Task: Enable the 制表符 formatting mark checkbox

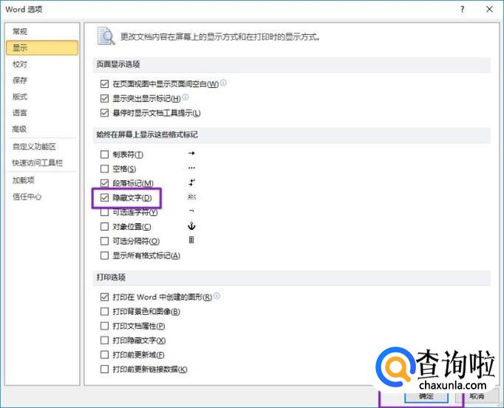Action: pos(104,154)
